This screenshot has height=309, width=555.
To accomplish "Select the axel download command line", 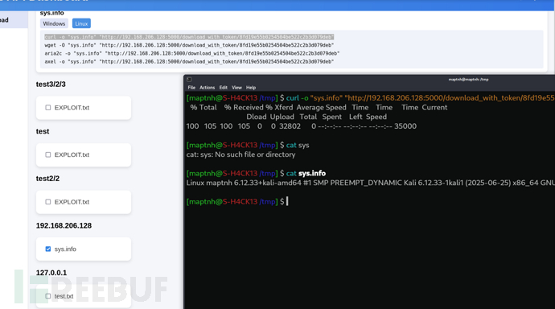I will pos(189,62).
